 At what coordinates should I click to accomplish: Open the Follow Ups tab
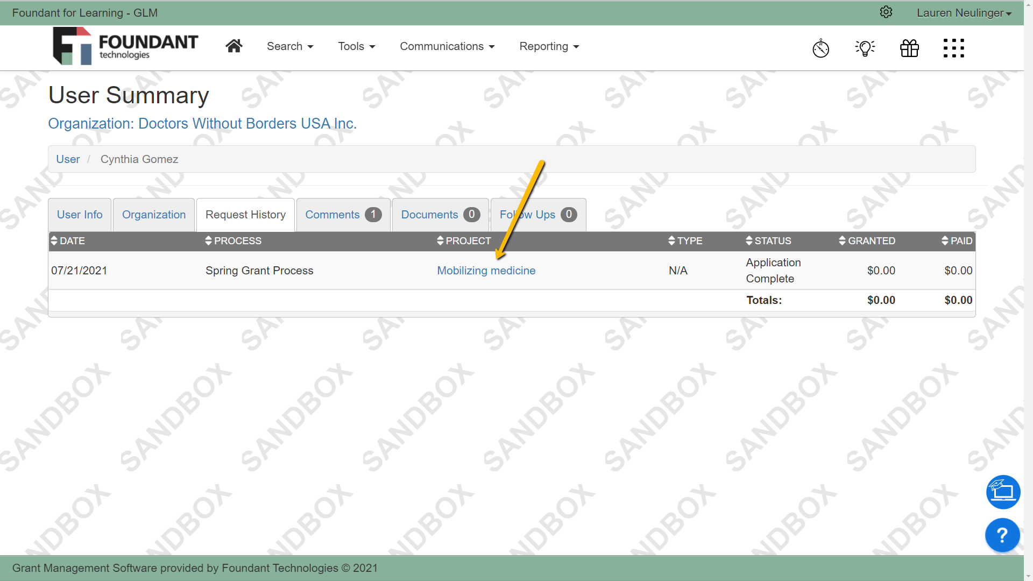pos(538,215)
